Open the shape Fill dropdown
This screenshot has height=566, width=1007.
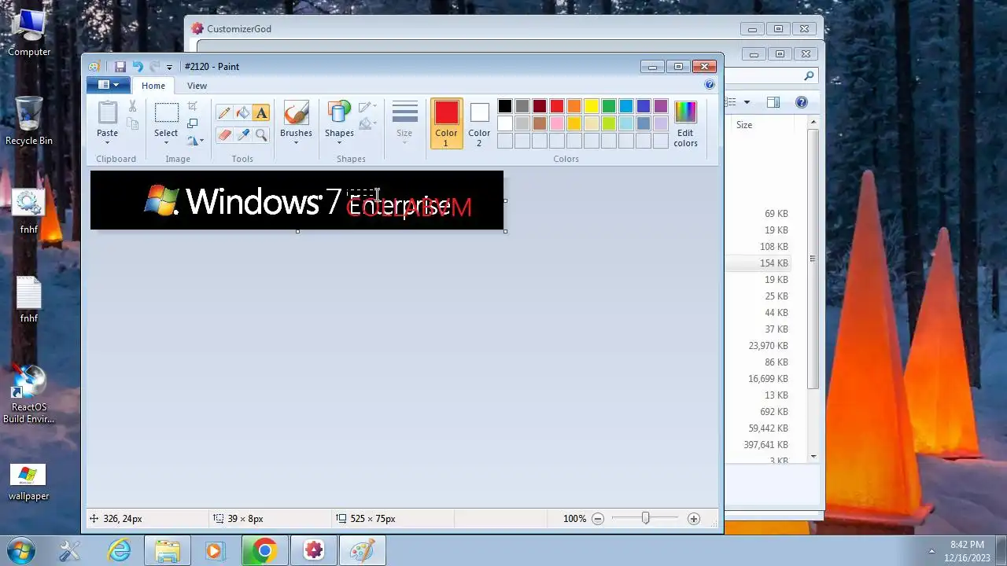click(367, 123)
